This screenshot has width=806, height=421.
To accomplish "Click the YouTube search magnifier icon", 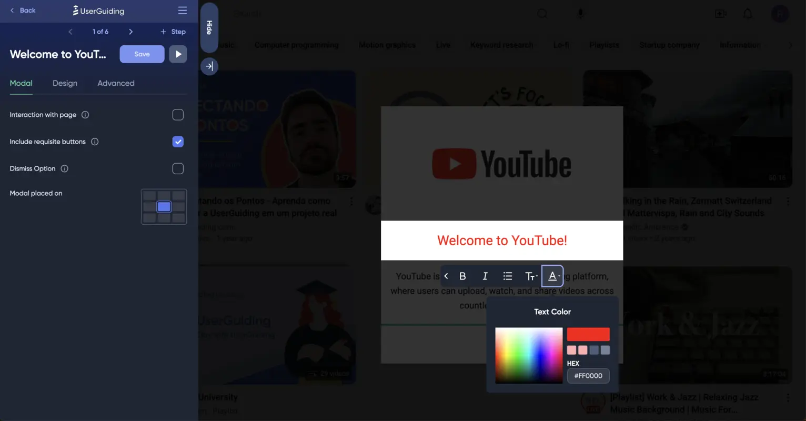I will 542,14.
